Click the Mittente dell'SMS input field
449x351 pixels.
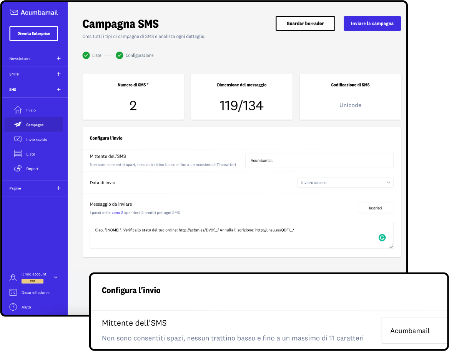click(x=319, y=160)
